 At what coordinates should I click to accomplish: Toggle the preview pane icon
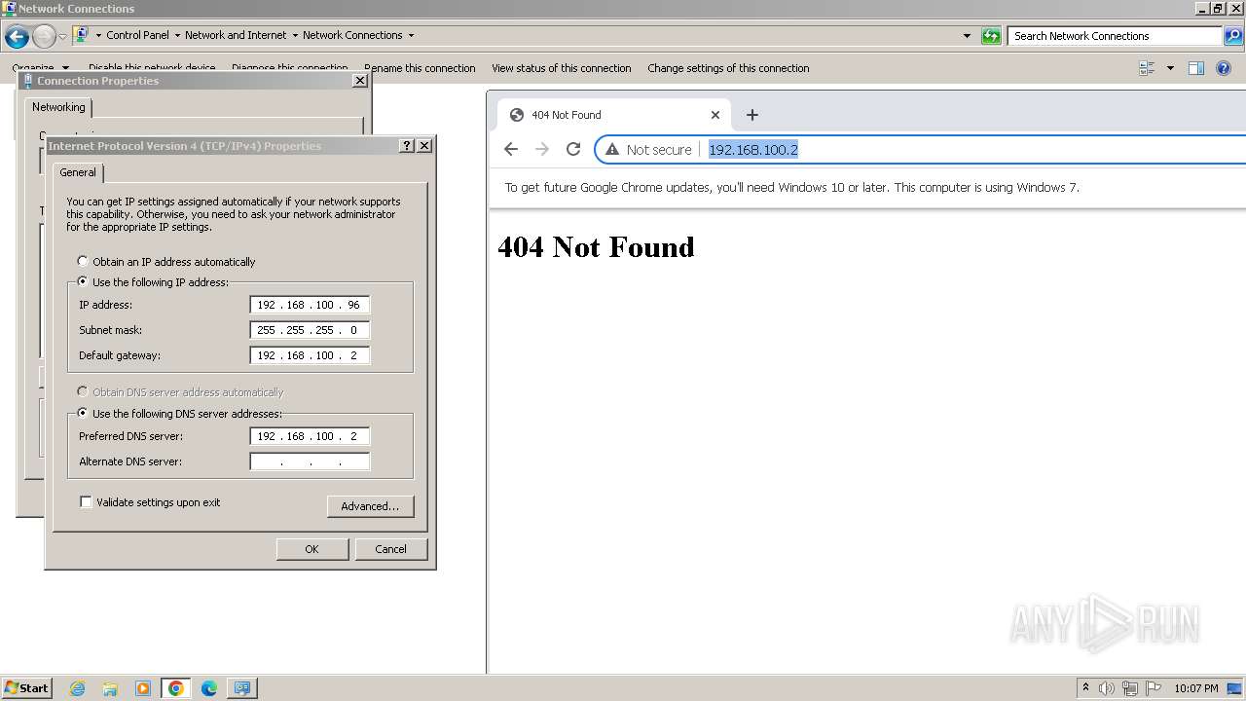click(x=1196, y=68)
